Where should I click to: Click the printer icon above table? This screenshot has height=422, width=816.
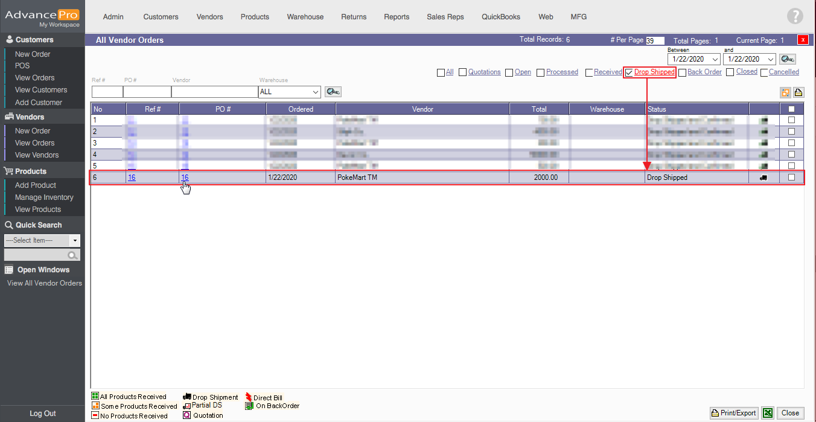[798, 92]
